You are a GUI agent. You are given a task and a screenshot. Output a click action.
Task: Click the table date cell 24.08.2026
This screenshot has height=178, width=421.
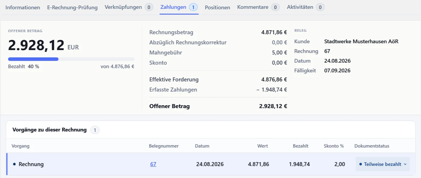(x=210, y=164)
